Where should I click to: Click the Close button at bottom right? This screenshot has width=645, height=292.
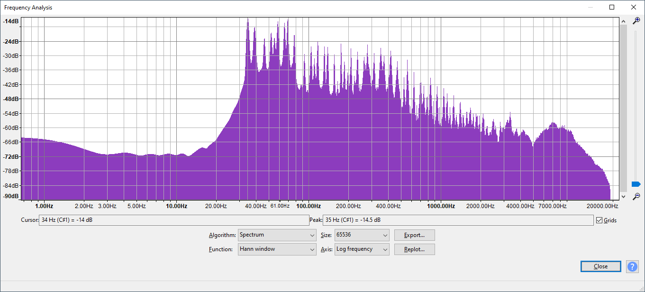pos(600,266)
